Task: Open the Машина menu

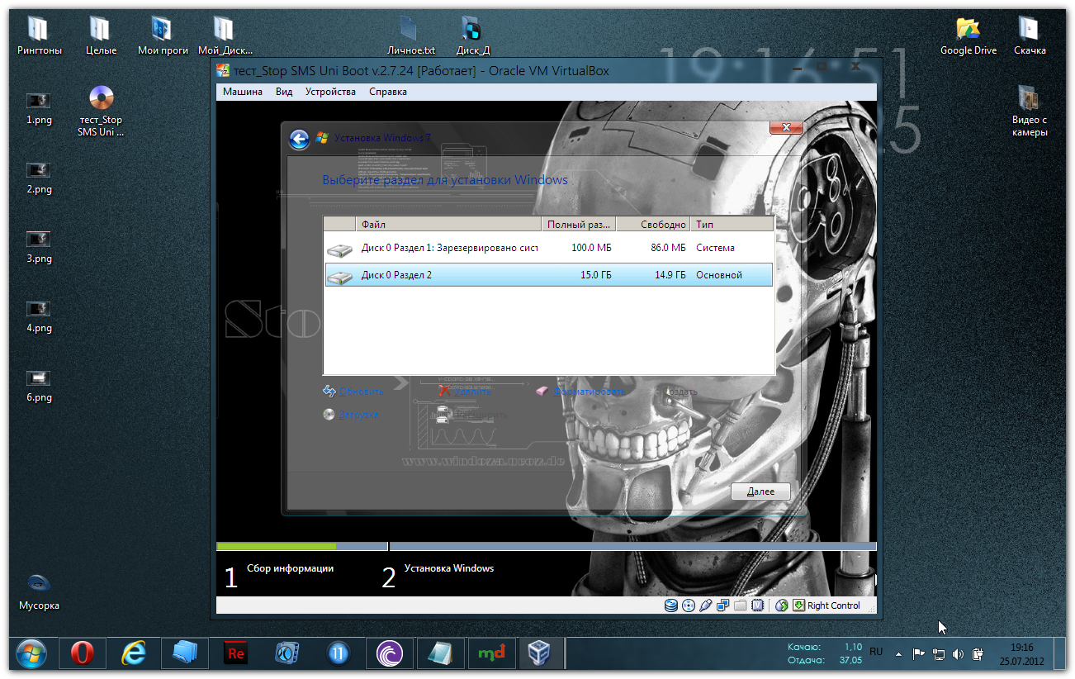Action: tap(243, 92)
